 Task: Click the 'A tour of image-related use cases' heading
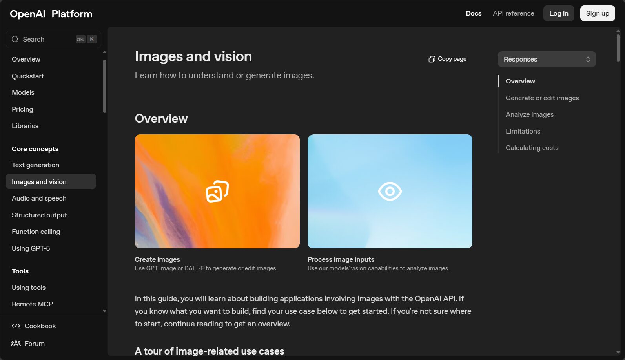pyautogui.click(x=210, y=351)
